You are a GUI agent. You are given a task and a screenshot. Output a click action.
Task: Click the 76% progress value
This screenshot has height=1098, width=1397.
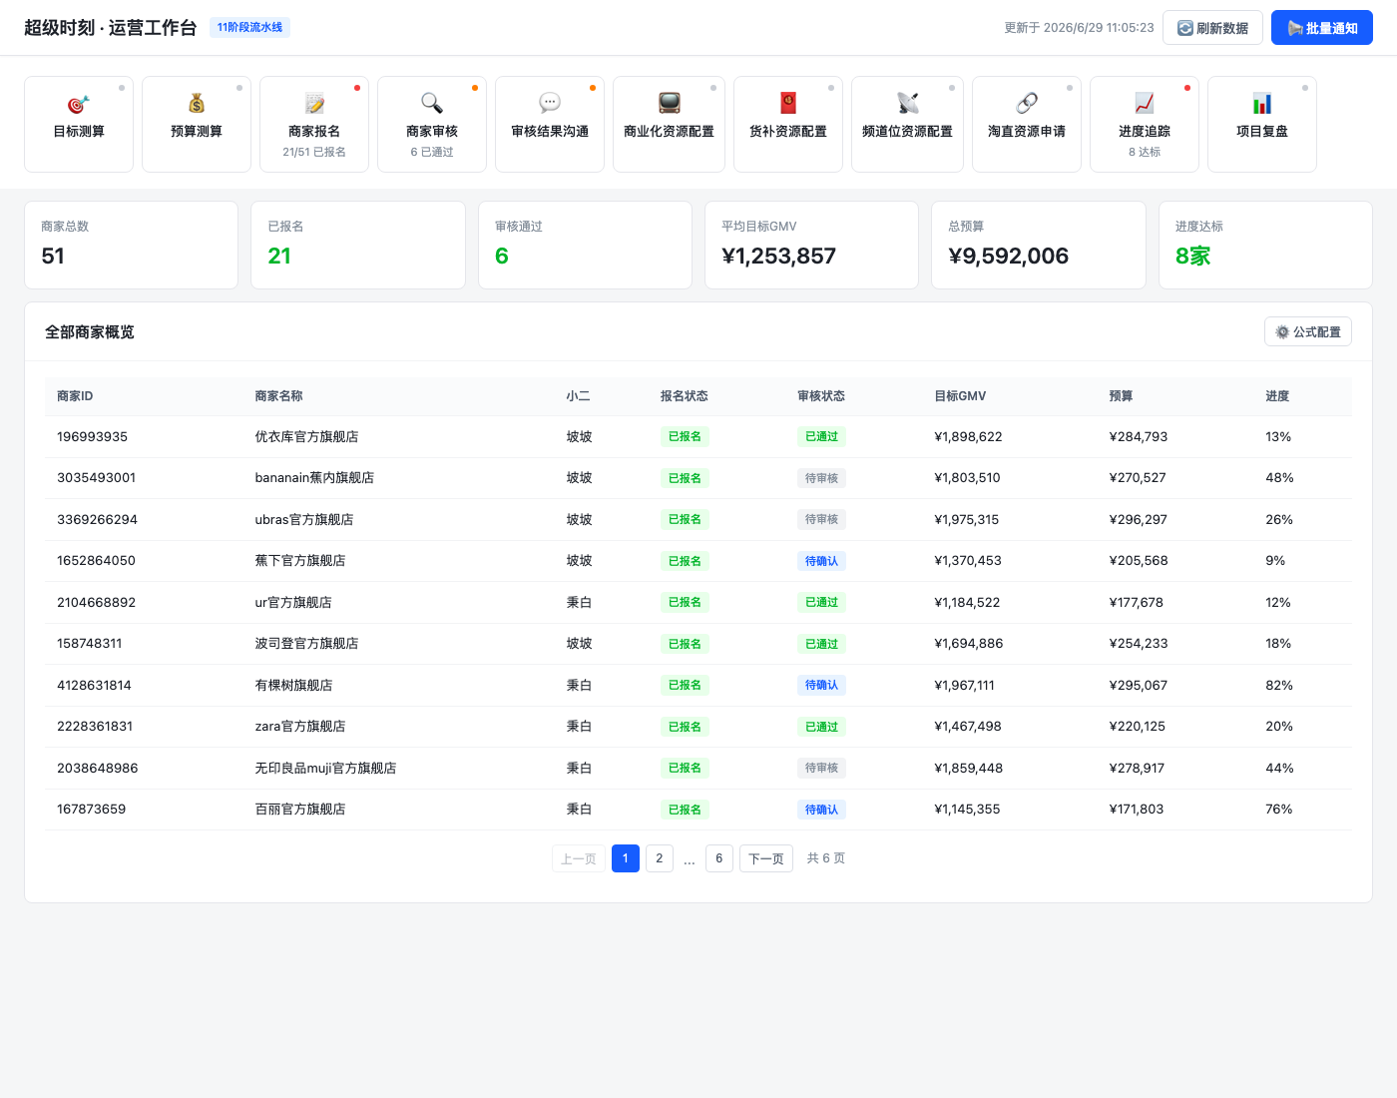pyautogui.click(x=1279, y=810)
